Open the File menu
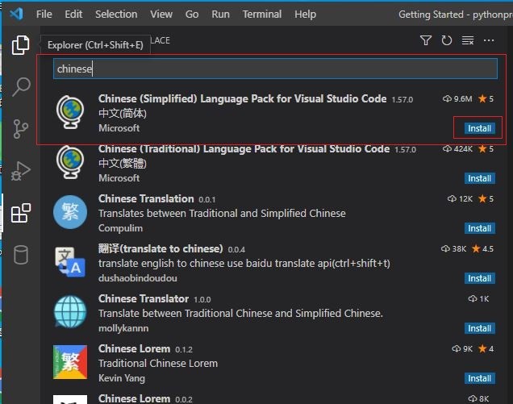 pos(44,14)
